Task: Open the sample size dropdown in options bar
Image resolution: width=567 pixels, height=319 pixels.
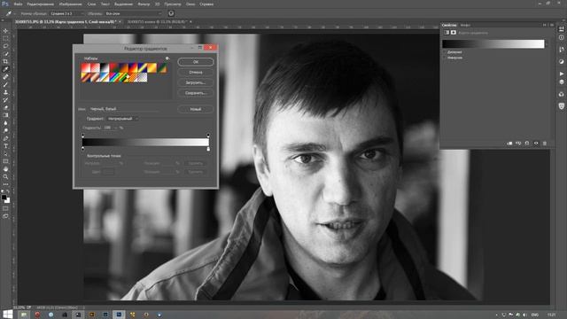Action: 67,13
